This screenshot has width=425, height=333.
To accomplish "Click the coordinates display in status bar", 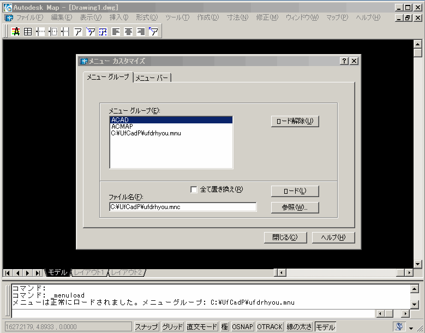I will (68, 327).
